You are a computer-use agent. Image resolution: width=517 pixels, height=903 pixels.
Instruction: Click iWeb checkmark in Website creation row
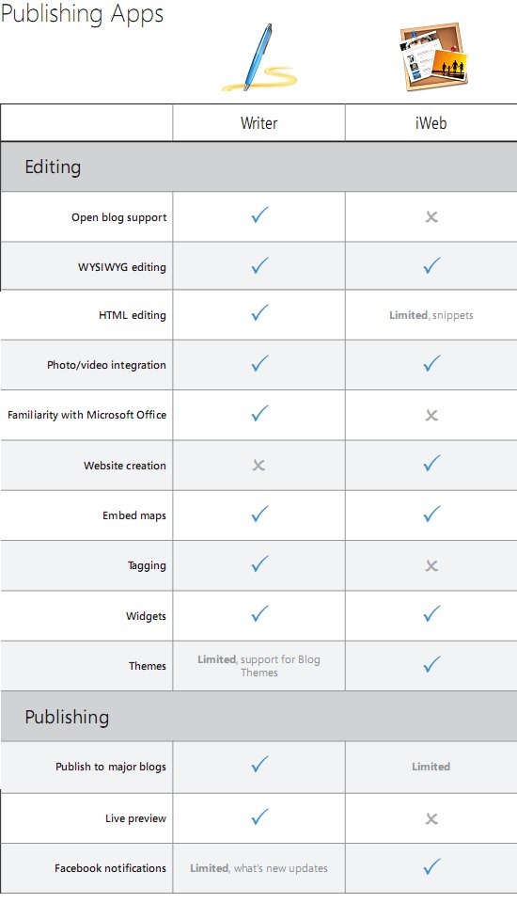click(x=431, y=464)
